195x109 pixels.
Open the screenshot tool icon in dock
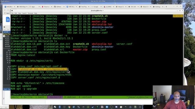pyautogui.click(x=102, y=107)
